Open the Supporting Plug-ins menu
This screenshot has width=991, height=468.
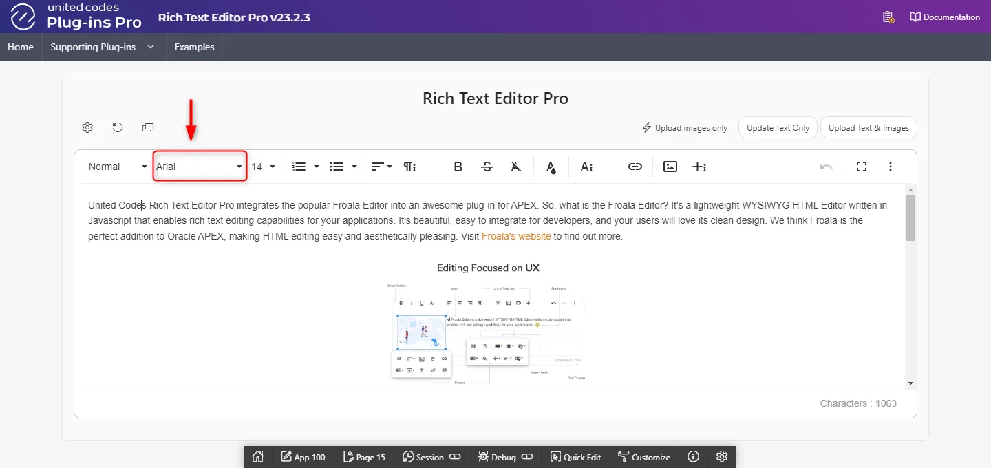coord(103,47)
